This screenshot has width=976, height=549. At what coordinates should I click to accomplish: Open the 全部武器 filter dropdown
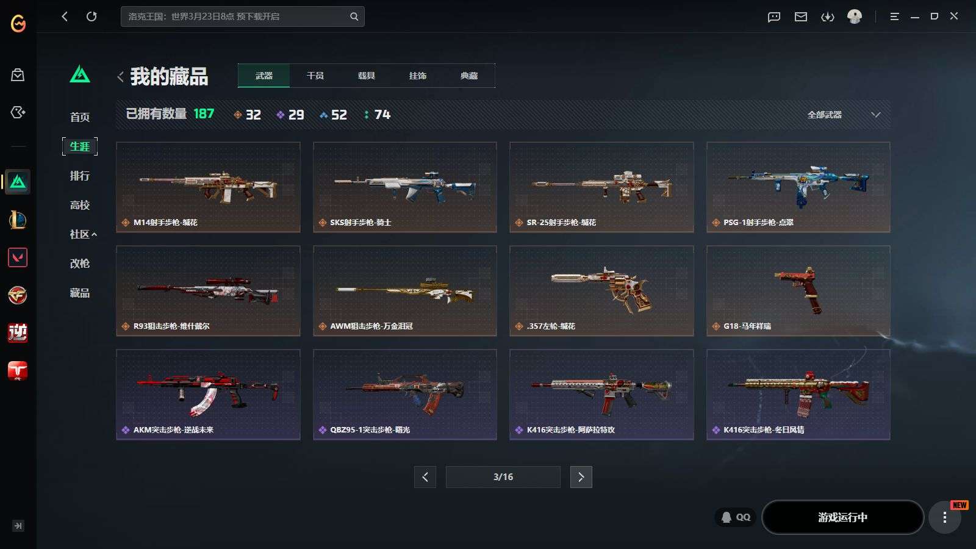click(844, 115)
